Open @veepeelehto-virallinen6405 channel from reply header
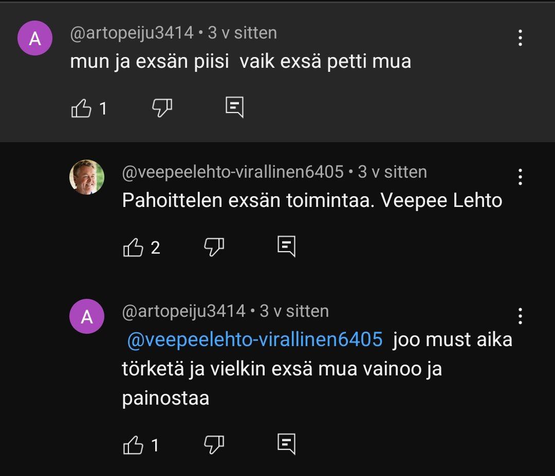The image size is (555, 476). (232, 172)
